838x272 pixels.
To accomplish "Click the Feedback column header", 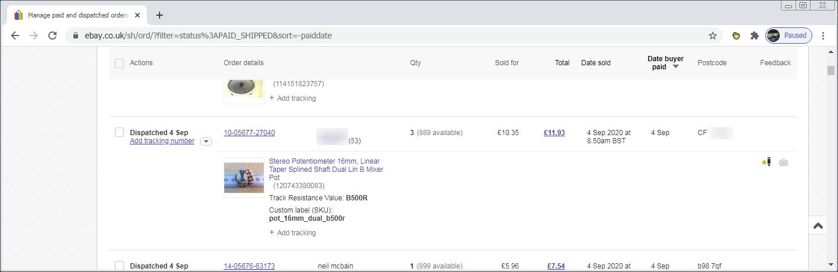I will [775, 63].
